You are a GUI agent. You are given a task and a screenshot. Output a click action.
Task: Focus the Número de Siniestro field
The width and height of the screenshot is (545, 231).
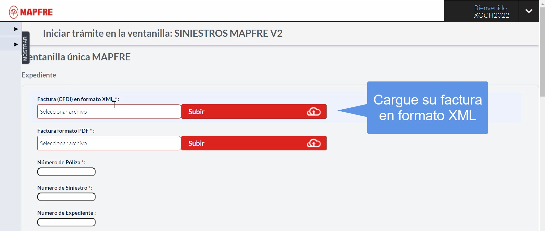click(66, 197)
